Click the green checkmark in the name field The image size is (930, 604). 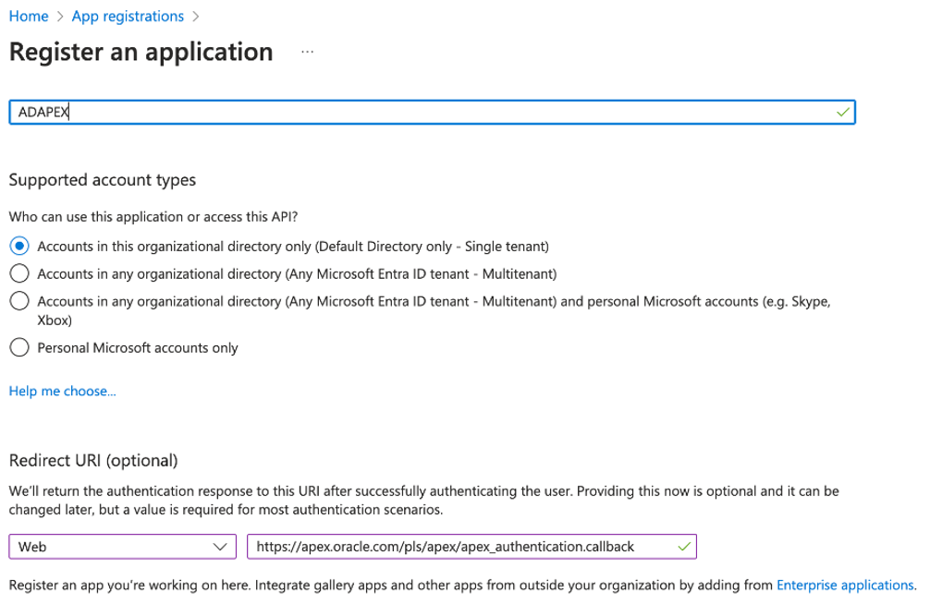pyautogui.click(x=842, y=112)
